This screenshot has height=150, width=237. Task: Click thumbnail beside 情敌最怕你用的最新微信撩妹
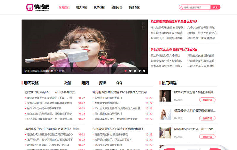165,114
